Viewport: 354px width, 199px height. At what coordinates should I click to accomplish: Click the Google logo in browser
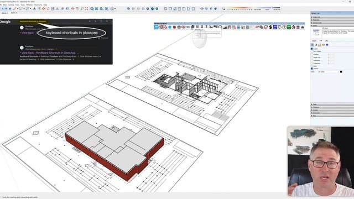click(x=5, y=22)
